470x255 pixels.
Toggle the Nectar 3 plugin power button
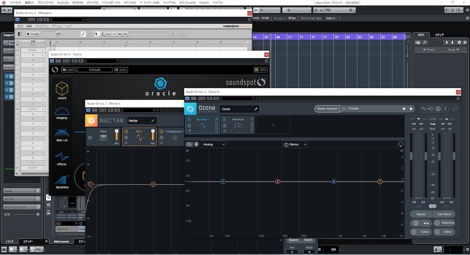pyautogui.click(x=89, y=110)
